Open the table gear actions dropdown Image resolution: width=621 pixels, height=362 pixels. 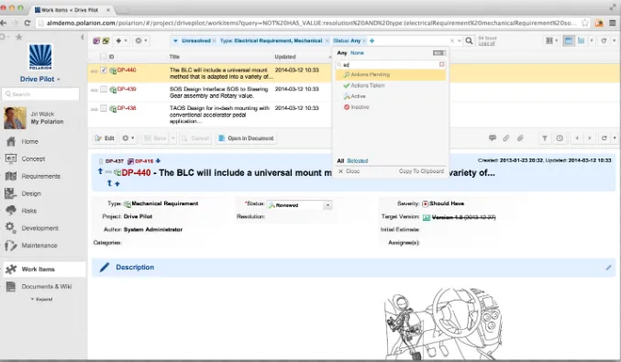[140, 40]
